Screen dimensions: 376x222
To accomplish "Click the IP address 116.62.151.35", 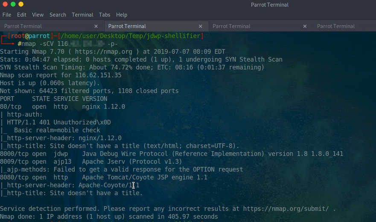I will 98,75.
